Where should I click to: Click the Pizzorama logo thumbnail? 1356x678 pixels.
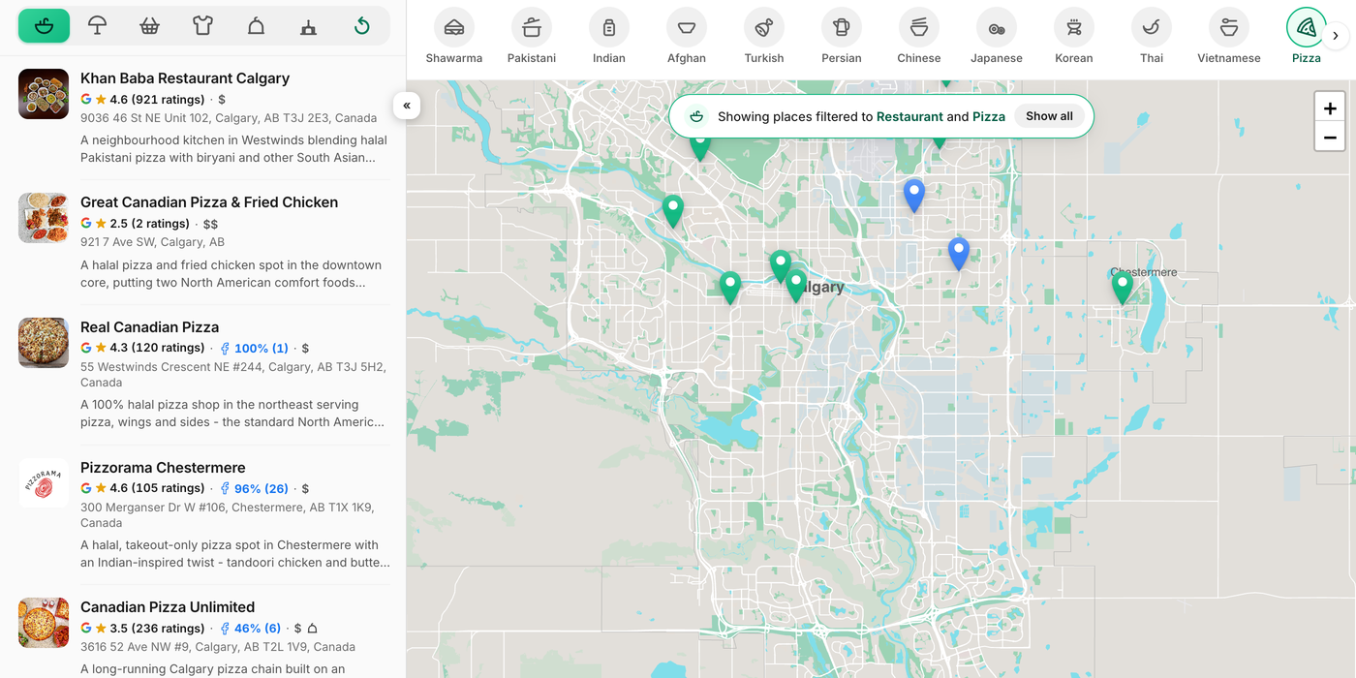tap(44, 483)
